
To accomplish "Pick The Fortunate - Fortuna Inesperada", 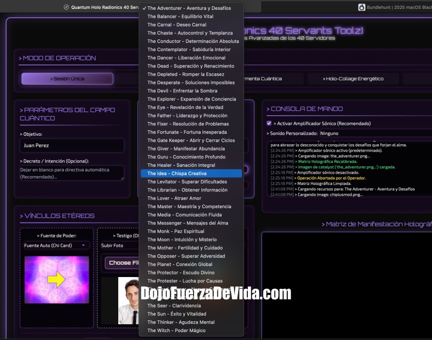I will 191,132.
